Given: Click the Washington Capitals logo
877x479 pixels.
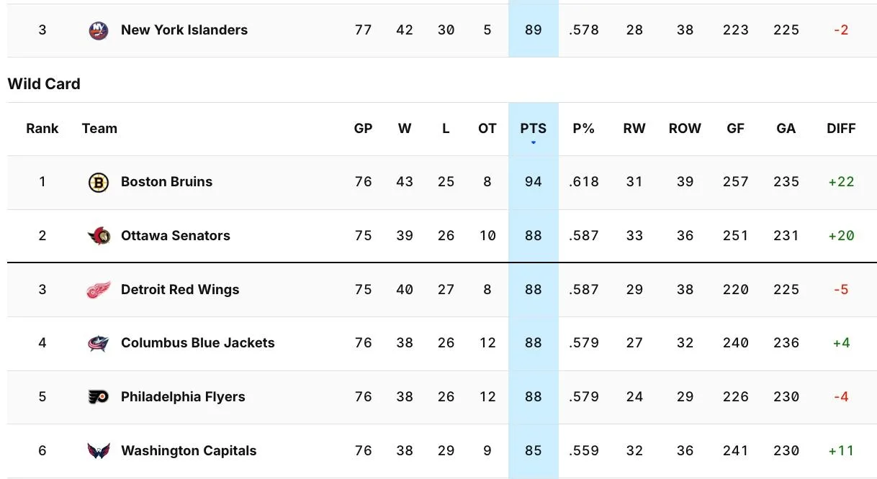Looking at the screenshot, I should 99,451.
